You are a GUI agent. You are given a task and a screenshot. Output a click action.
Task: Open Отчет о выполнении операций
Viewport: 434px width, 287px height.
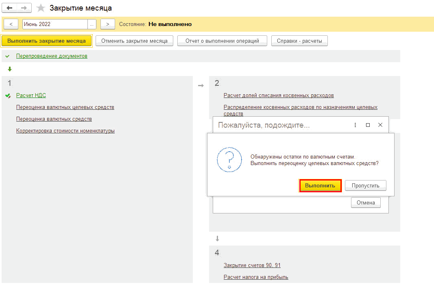(222, 41)
